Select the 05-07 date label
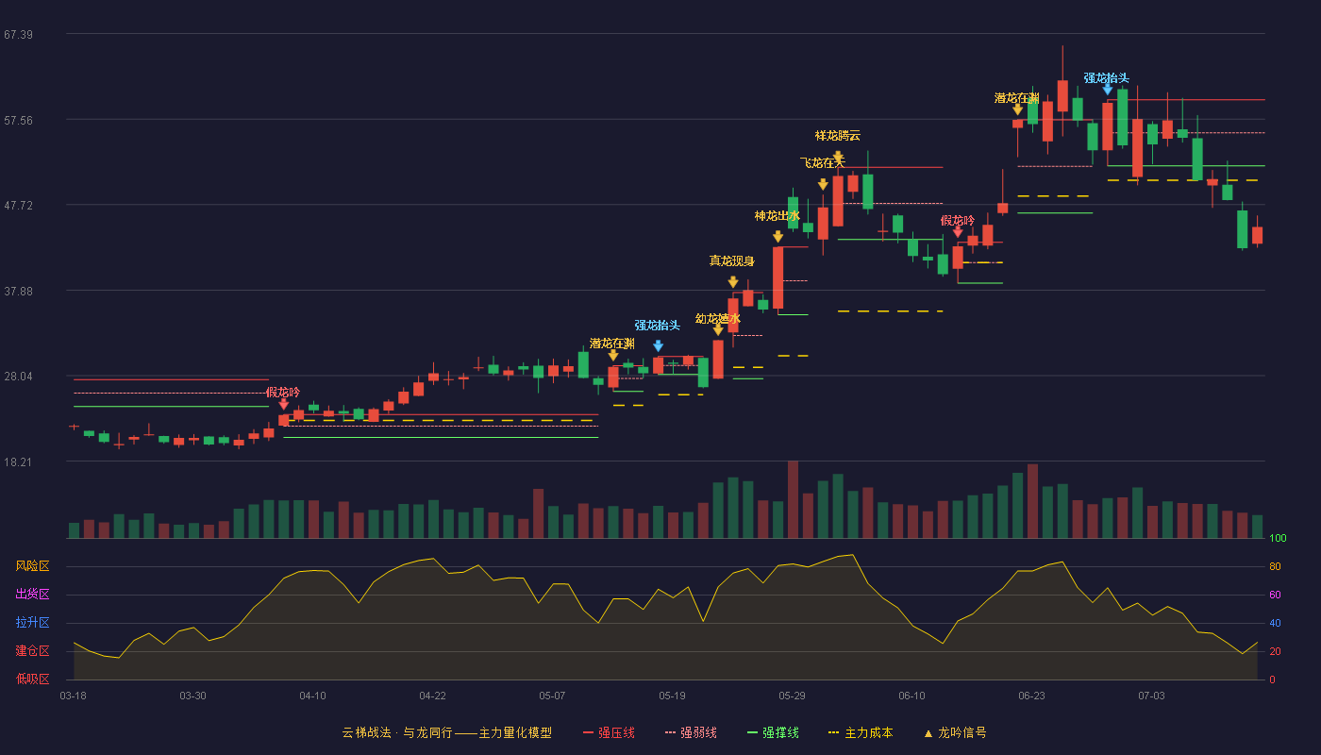Viewport: 1321px width, 755px height. (x=553, y=696)
